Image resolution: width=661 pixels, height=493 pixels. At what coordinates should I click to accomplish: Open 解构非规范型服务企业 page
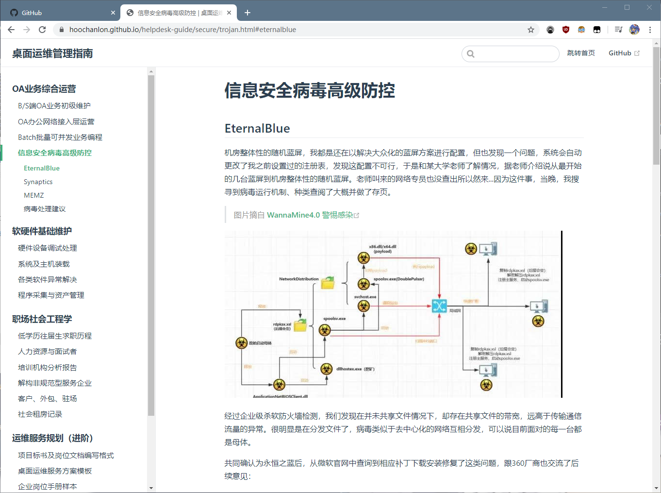click(55, 383)
